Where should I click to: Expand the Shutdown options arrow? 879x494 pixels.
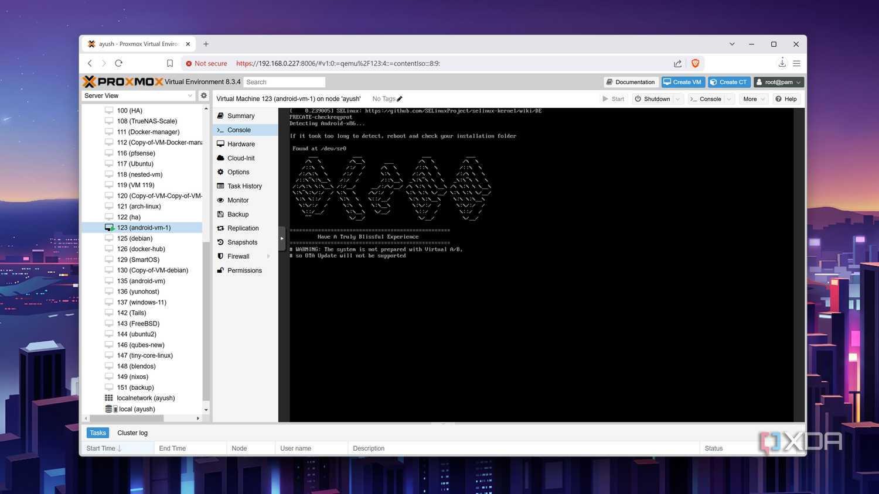point(678,99)
